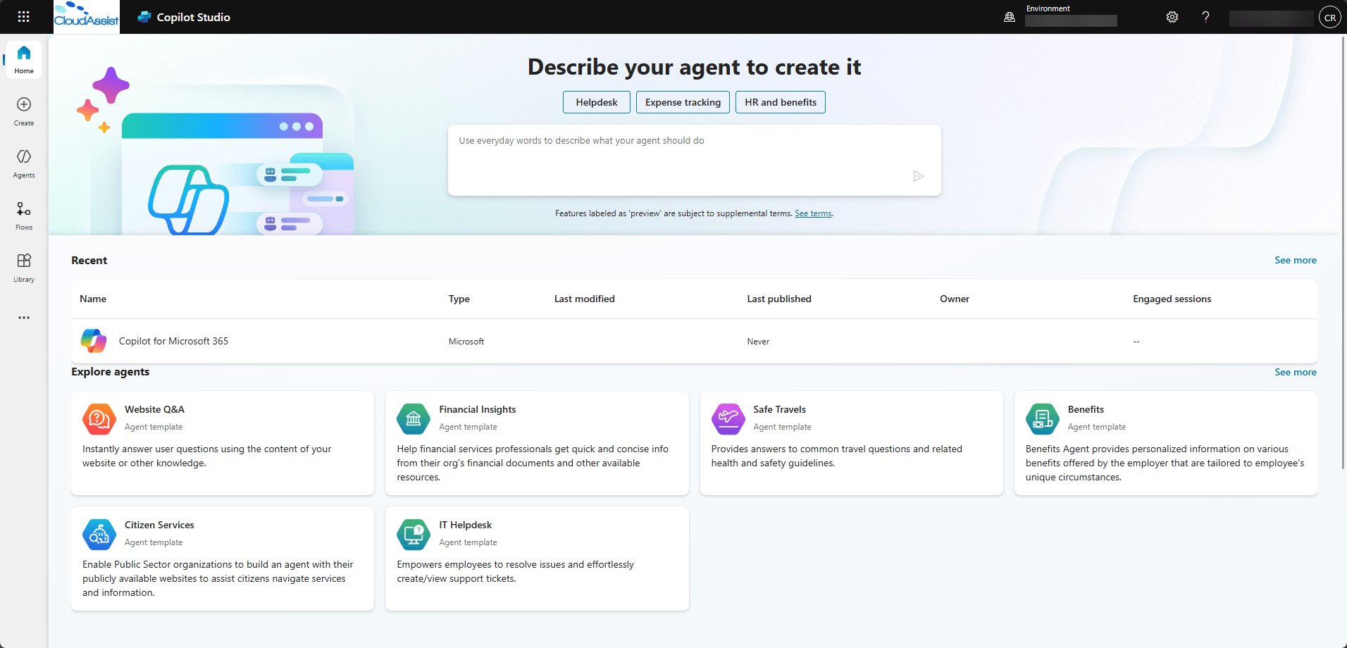
Task: Click the IT Helpdesk template icon
Action: 414,535
